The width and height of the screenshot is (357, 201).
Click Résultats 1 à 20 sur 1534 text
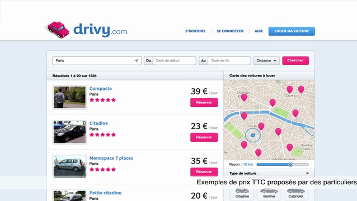[x=74, y=76]
